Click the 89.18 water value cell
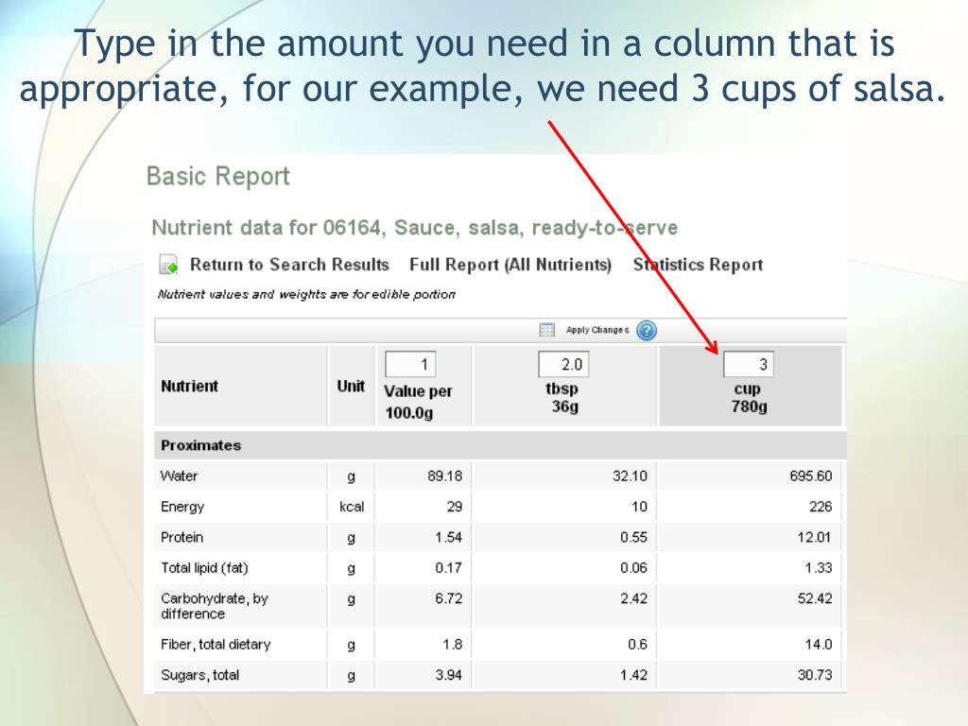Screen dimensions: 968x726 point(444,476)
